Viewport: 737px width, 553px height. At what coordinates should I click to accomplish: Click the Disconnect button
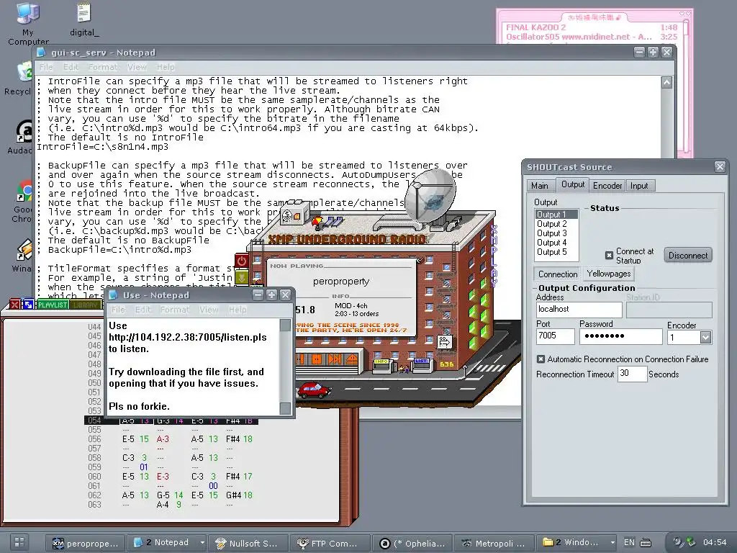coord(688,256)
